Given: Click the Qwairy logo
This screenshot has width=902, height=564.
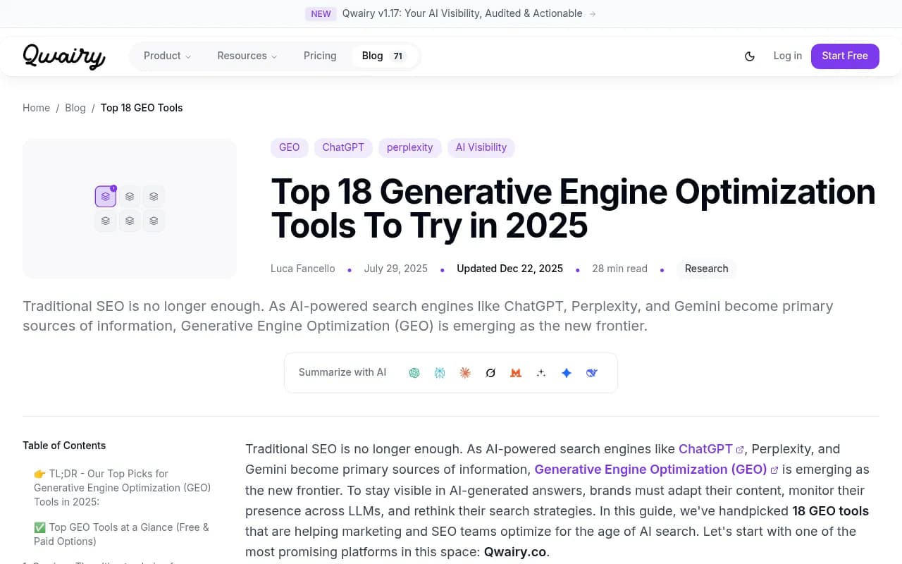Looking at the screenshot, I should 63,56.
